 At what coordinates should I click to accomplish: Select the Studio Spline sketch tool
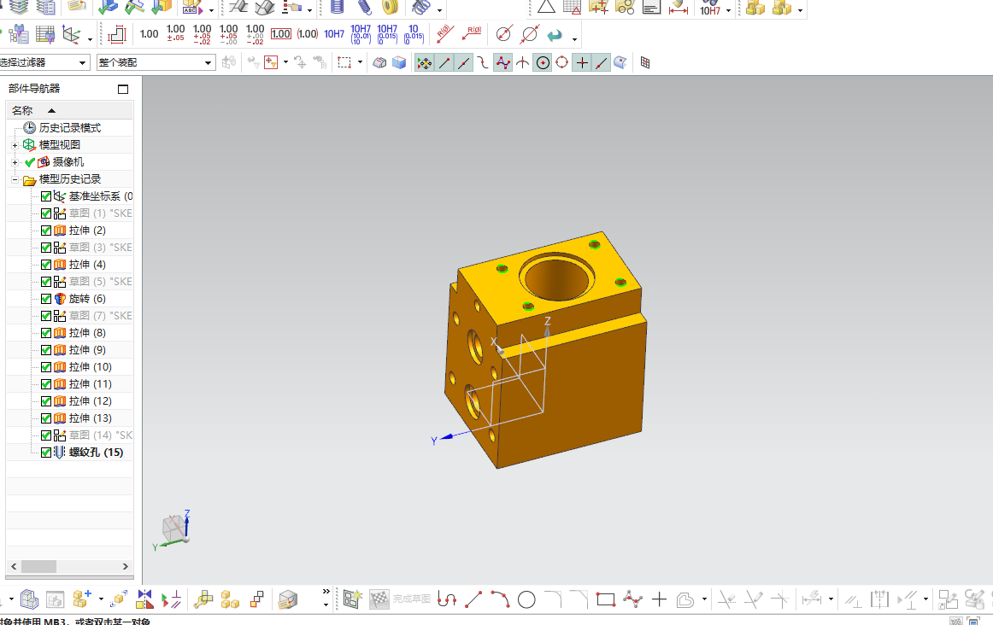pyautogui.click(x=632, y=599)
